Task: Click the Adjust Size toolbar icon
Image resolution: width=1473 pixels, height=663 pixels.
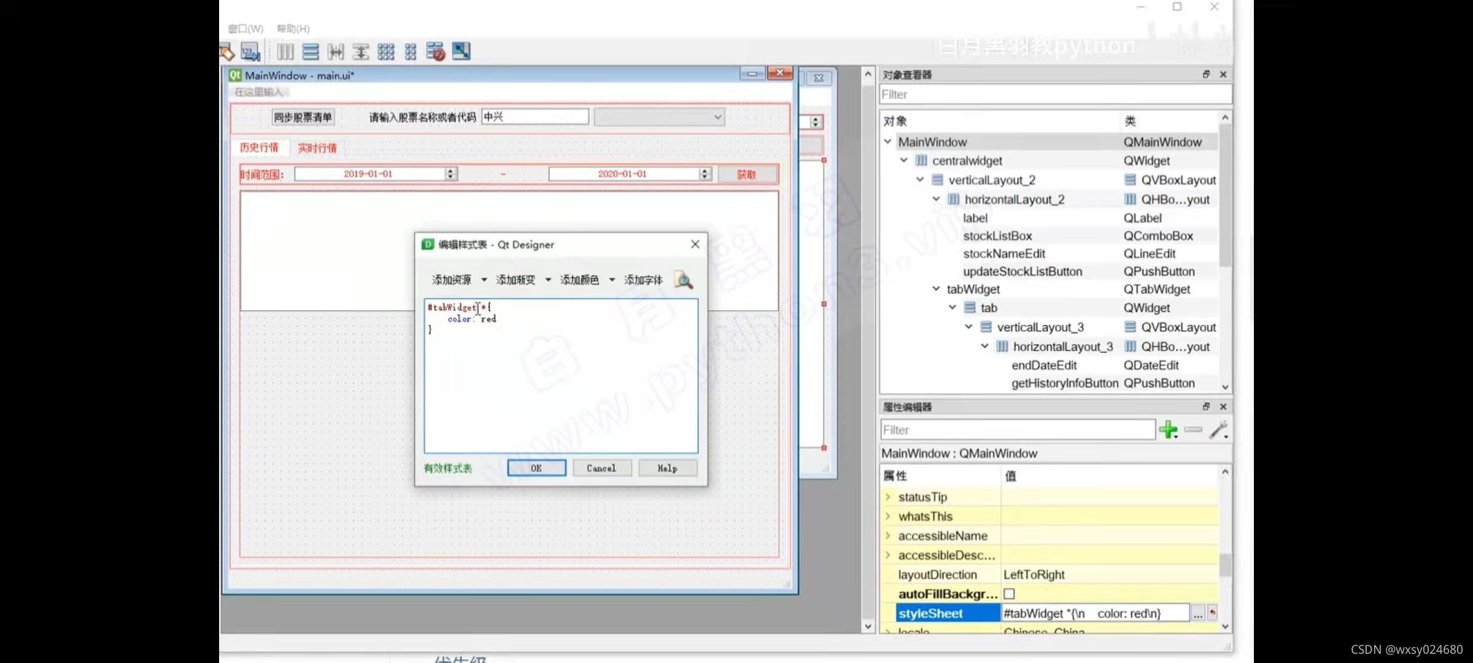Action: 462,52
